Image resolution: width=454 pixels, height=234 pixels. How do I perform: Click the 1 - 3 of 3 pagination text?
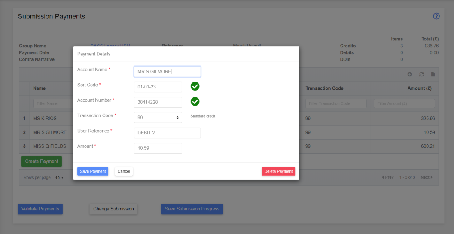[407, 177]
